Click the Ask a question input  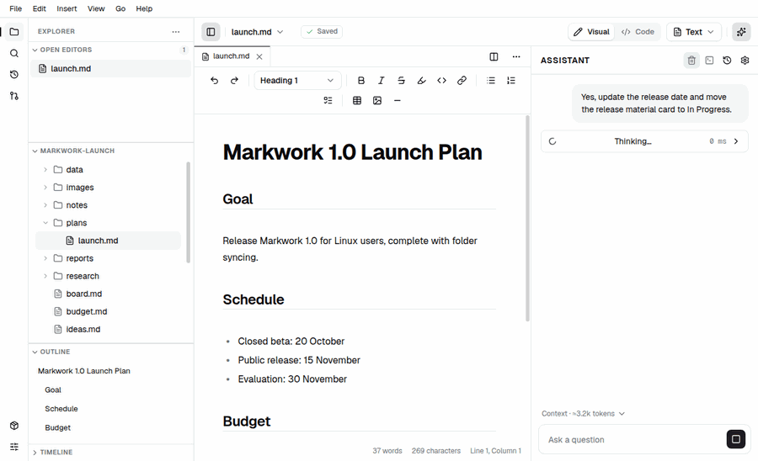click(x=633, y=440)
